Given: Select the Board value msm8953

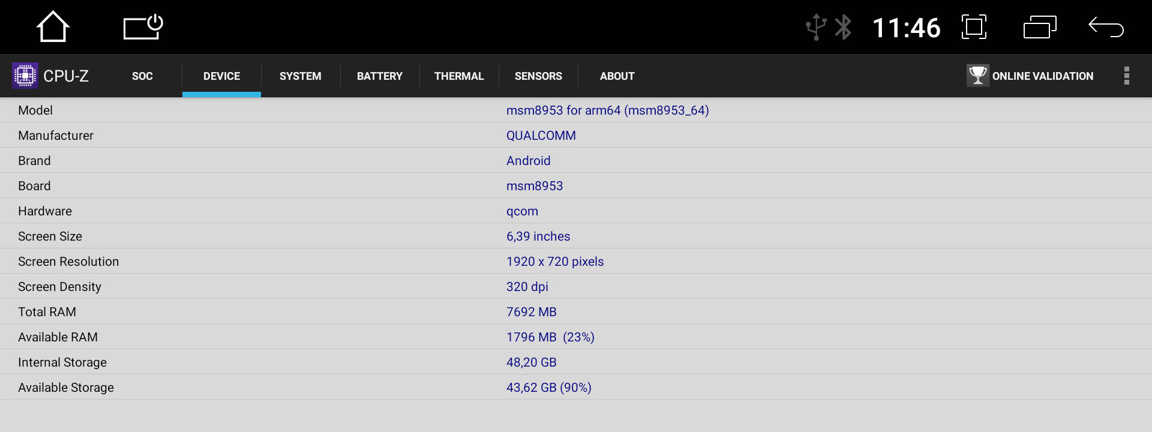Looking at the screenshot, I should (534, 186).
